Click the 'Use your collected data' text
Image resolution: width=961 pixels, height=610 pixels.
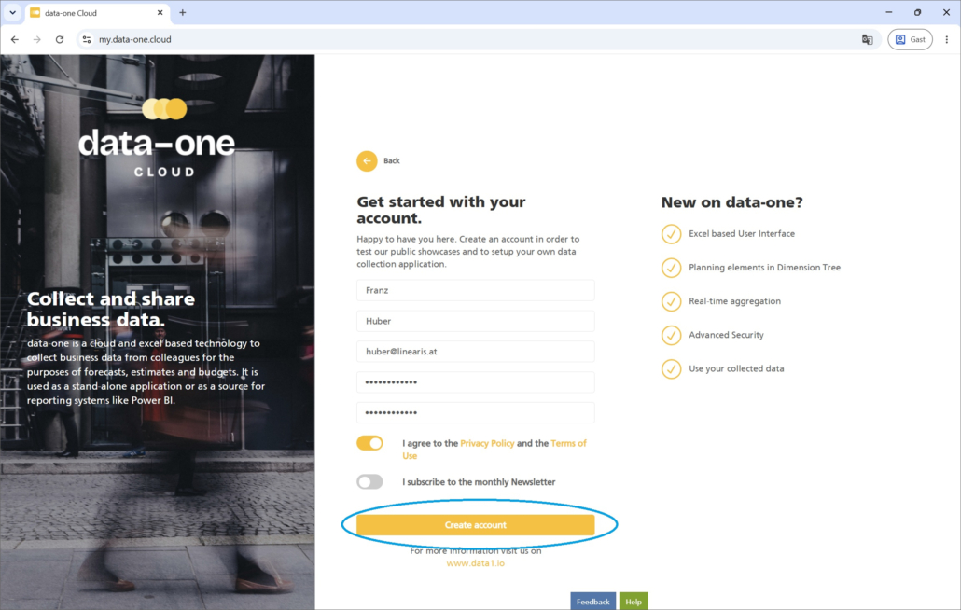coord(736,368)
